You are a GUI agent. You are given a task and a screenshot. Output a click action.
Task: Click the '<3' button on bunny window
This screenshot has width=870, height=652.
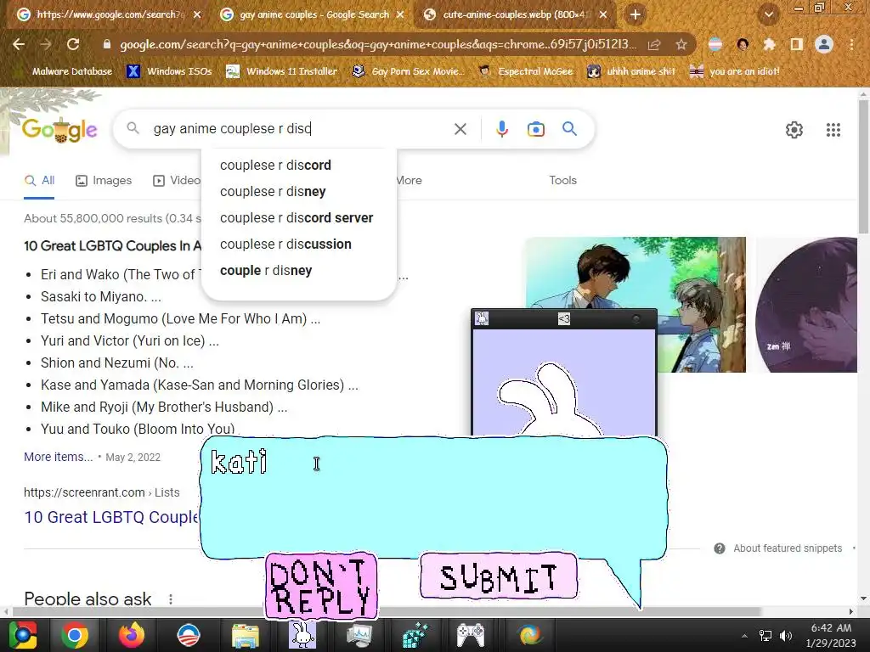point(564,318)
